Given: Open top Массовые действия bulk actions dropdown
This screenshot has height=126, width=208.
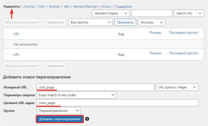Looking at the screenshot, I should 23,22.
